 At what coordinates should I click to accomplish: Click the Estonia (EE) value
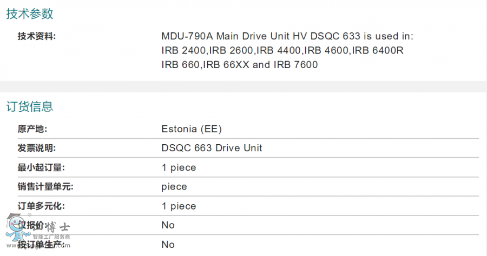pos(192,129)
